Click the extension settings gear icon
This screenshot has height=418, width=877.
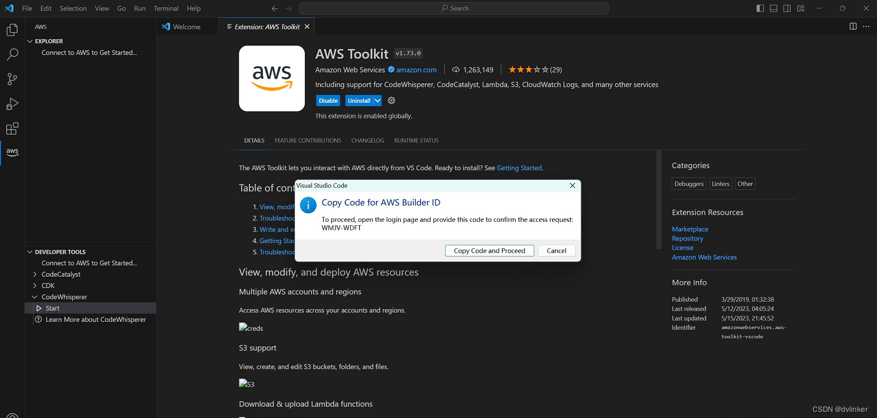tap(392, 101)
